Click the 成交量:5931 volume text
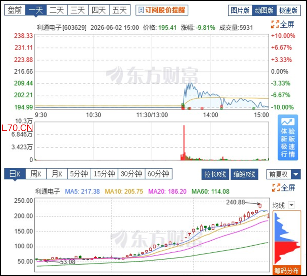Screen dimensions: 307x276 pos(236,28)
